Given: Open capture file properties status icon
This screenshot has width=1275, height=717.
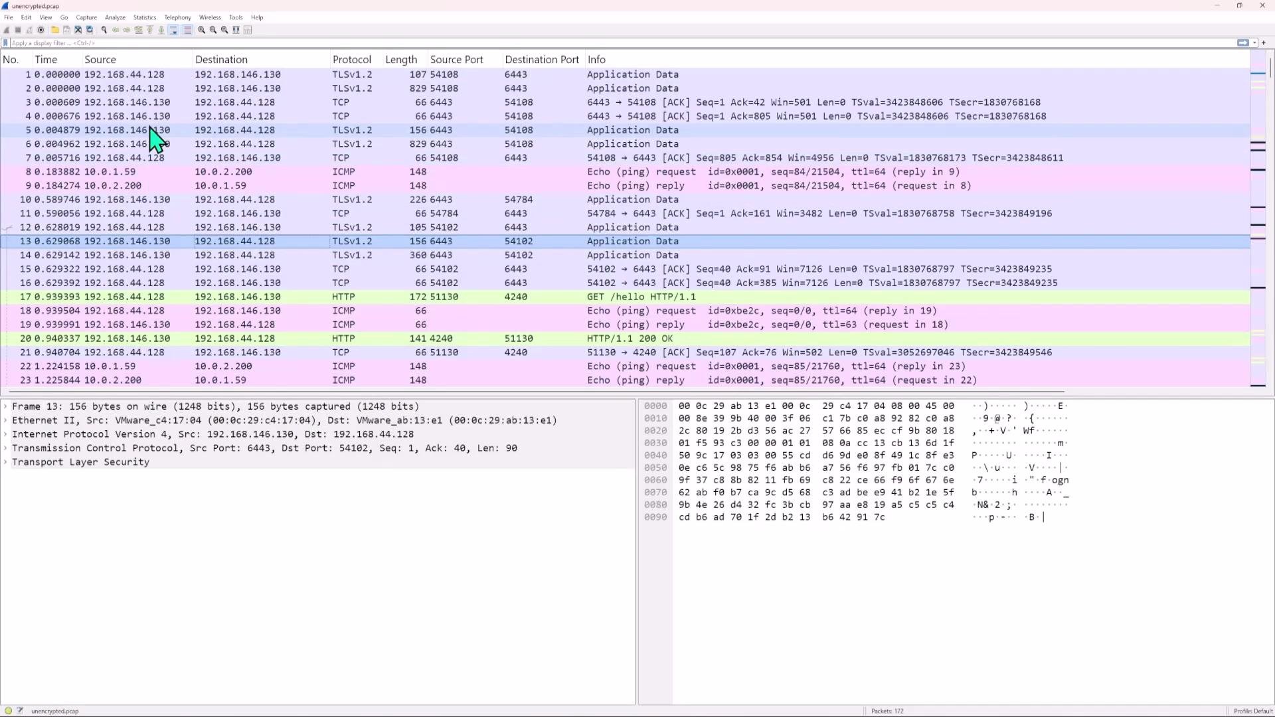Looking at the screenshot, I should 20,710.
